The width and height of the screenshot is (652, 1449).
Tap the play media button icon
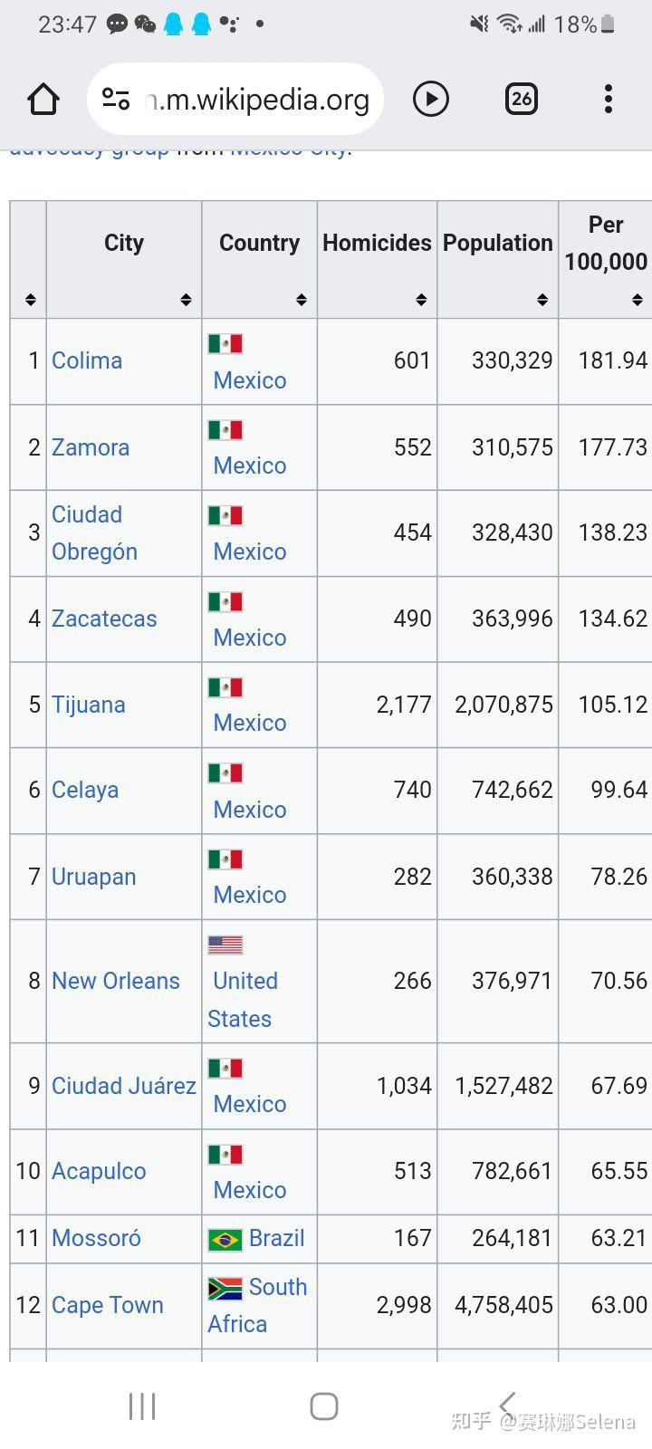pyautogui.click(x=431, y=99)
